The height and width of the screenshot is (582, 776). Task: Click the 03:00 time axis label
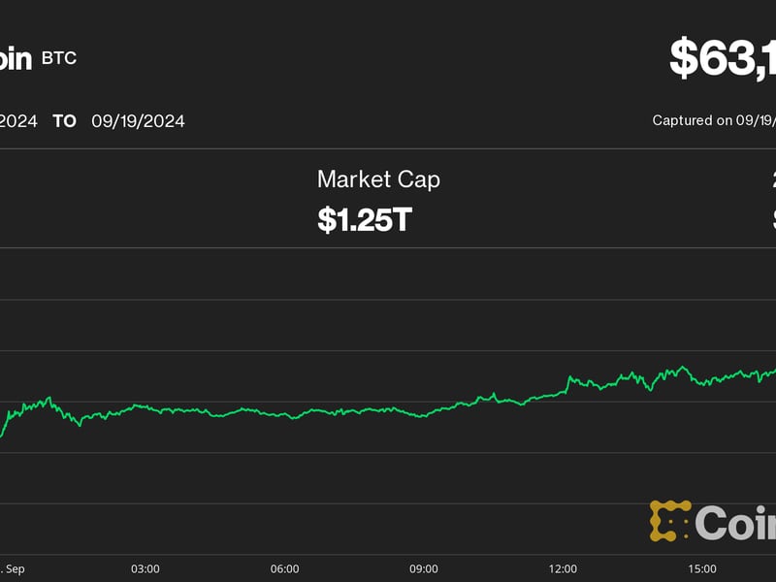[145, 568]
